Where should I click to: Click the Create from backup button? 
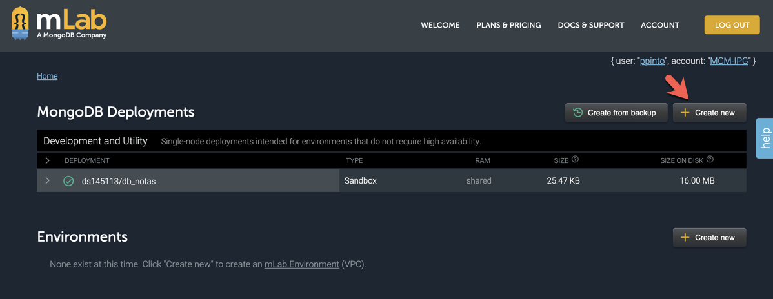[616, 113]
